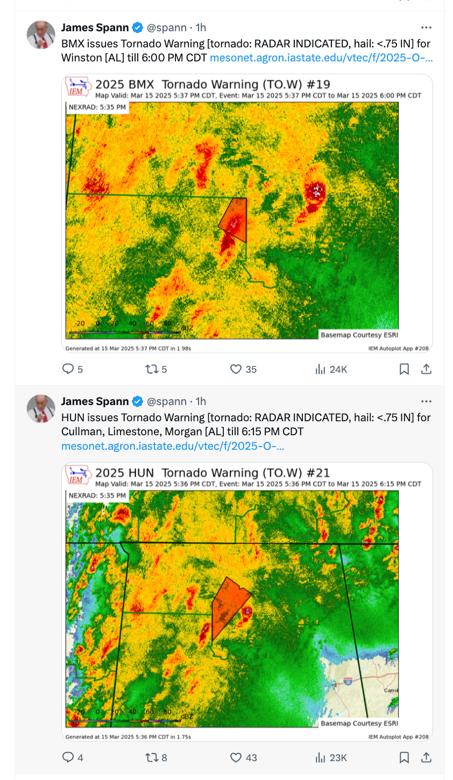Reply to the HUN Tornado Warning tweet
Screen dimensions: 453x780
68,757
